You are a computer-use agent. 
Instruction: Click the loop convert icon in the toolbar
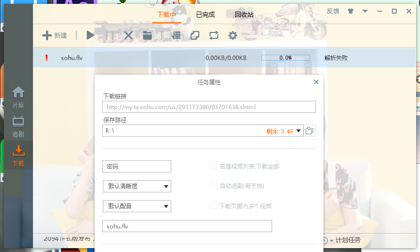pos(214,35)
